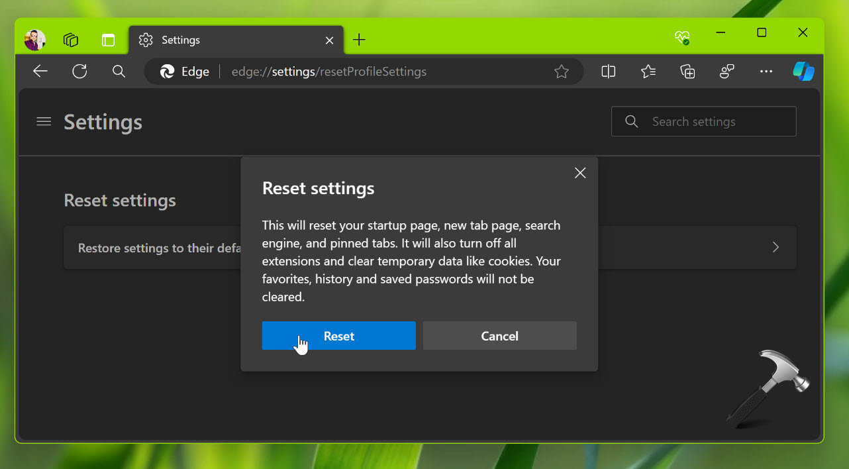Add this page to favorites star
The image size is (849, 469).
pyautogui.click(x=562, y=72)
